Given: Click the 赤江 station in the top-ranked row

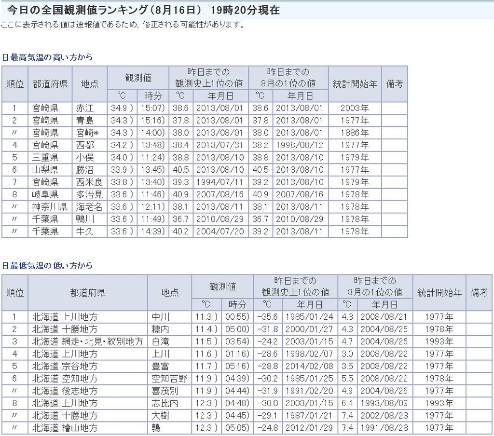Looking at the screenshot, I should click(85, 108).
